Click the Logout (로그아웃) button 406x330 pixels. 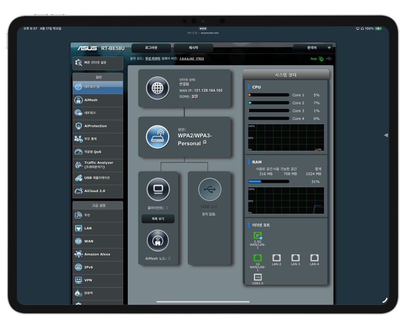tap(151, 48)
